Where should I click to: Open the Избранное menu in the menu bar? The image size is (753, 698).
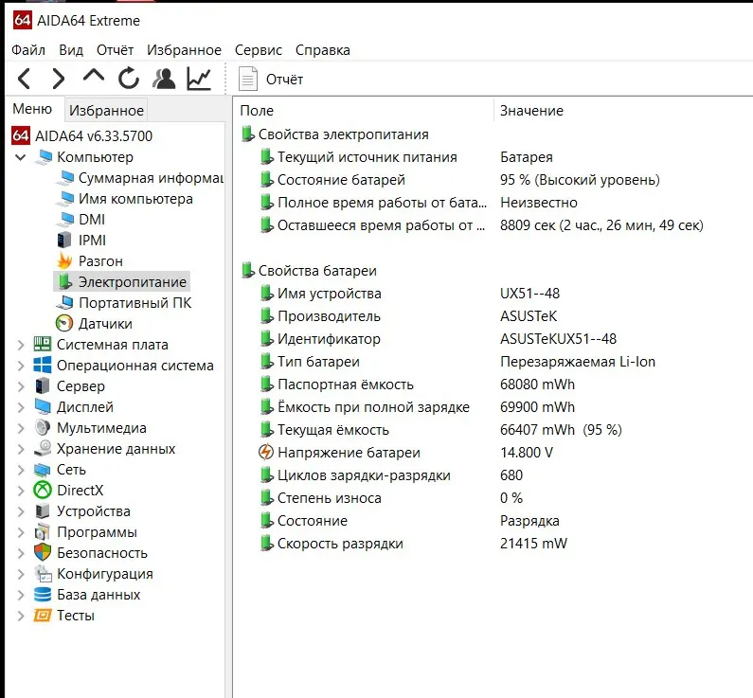pos(184,50)
